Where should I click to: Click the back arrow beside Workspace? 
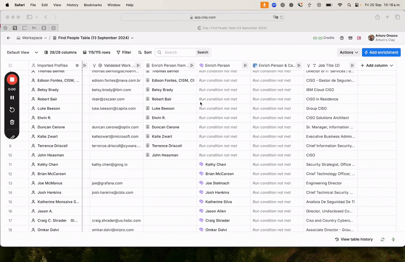click(9, 38)
